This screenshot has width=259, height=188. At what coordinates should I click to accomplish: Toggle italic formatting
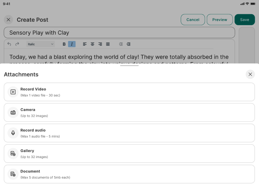click(x=72, y=44)
